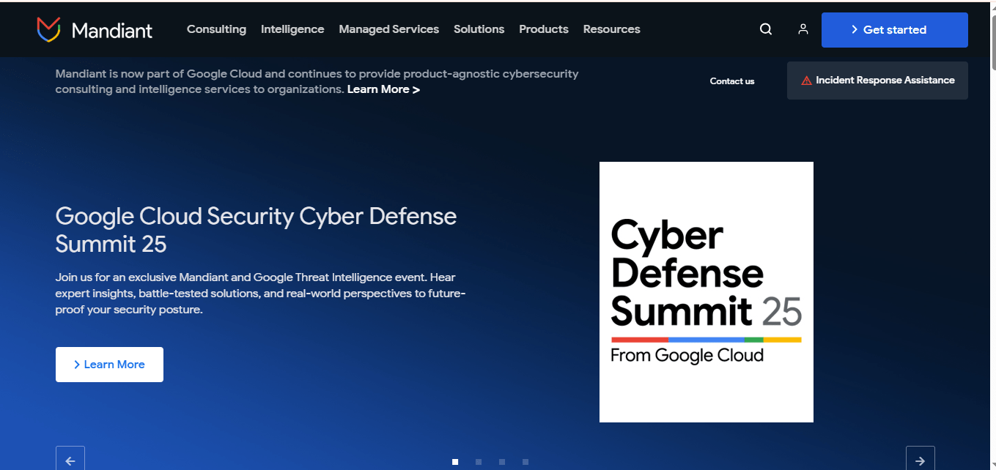This screenshot has height=470, width=996.
Task: Click the Get started button
Action: pyautogui.click(x=895, y=30)
